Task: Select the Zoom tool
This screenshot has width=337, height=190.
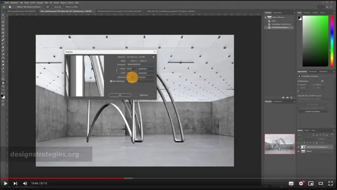Action: tap(3, 86)
